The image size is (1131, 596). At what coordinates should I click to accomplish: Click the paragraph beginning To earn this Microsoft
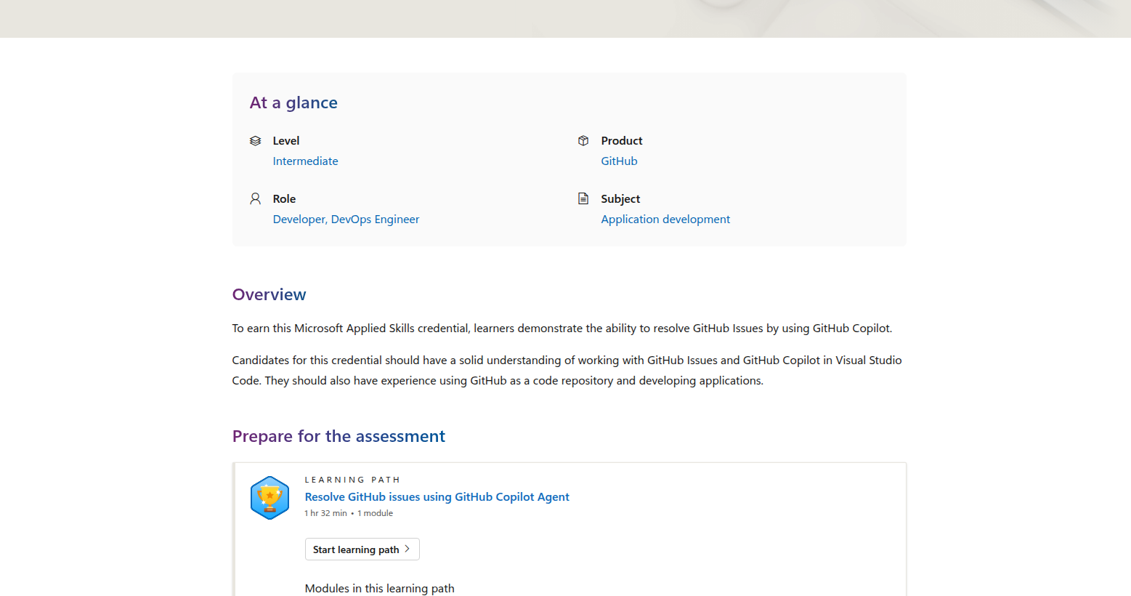pos(562,329)
